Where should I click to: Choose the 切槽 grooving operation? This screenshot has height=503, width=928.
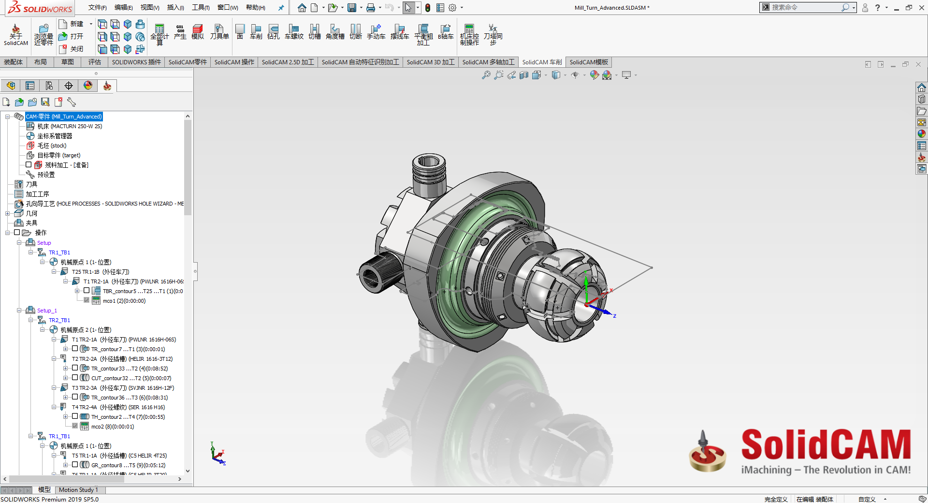coord(315,32)
